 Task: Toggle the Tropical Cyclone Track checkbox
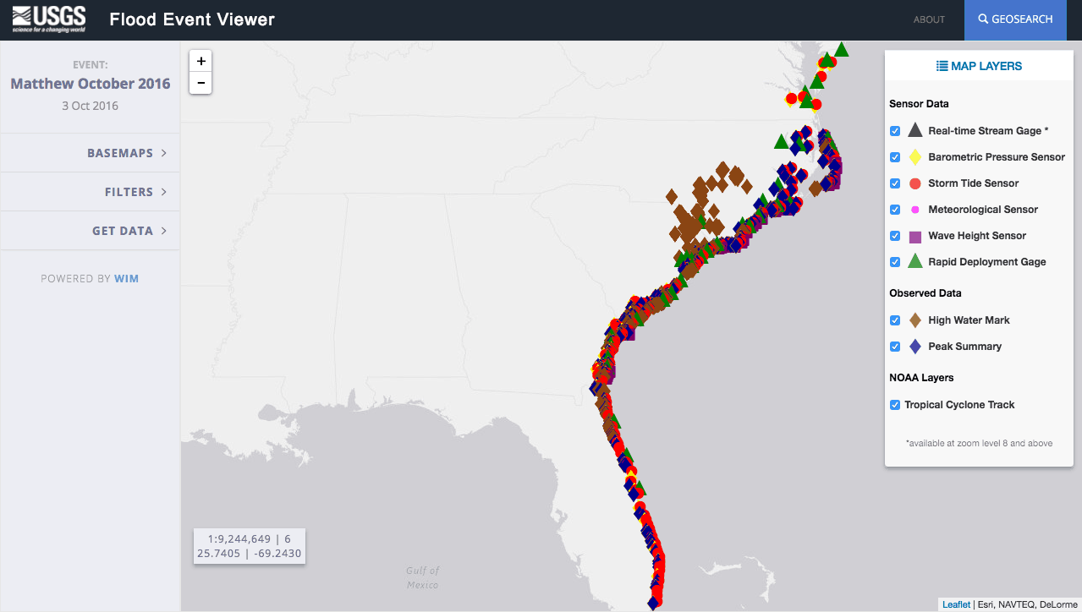pyautogui.click(x=895, y=405)
